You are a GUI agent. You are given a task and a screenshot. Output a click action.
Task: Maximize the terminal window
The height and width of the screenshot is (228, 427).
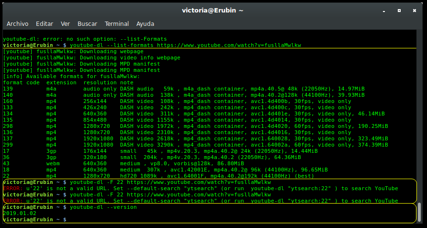point(399,11)
